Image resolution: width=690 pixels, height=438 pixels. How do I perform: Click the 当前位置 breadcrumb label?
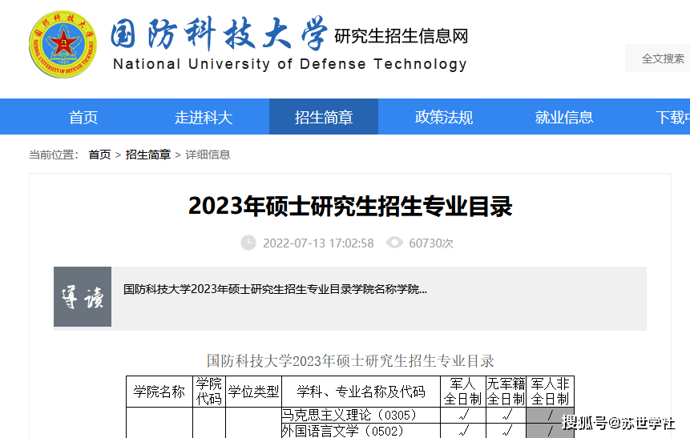54,155
